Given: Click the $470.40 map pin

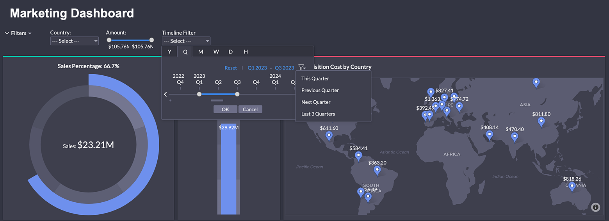Looking at the screenshot, I should coord(515,137).
